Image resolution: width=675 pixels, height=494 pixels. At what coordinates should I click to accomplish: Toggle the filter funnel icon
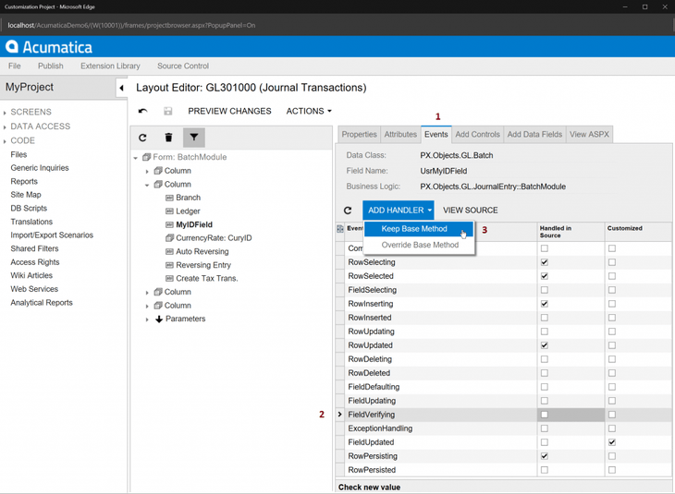coord(194,138)
